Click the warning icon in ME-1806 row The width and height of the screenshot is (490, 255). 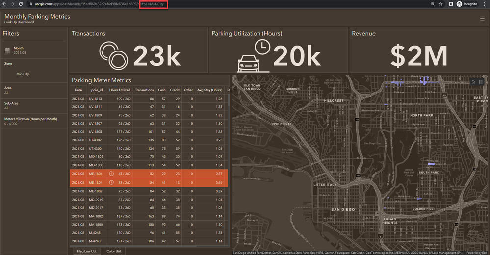(x=111, y=174)
